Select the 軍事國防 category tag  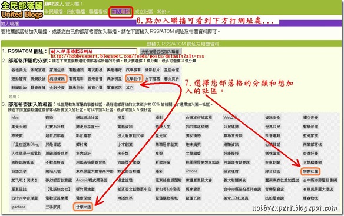click(114, 88)
